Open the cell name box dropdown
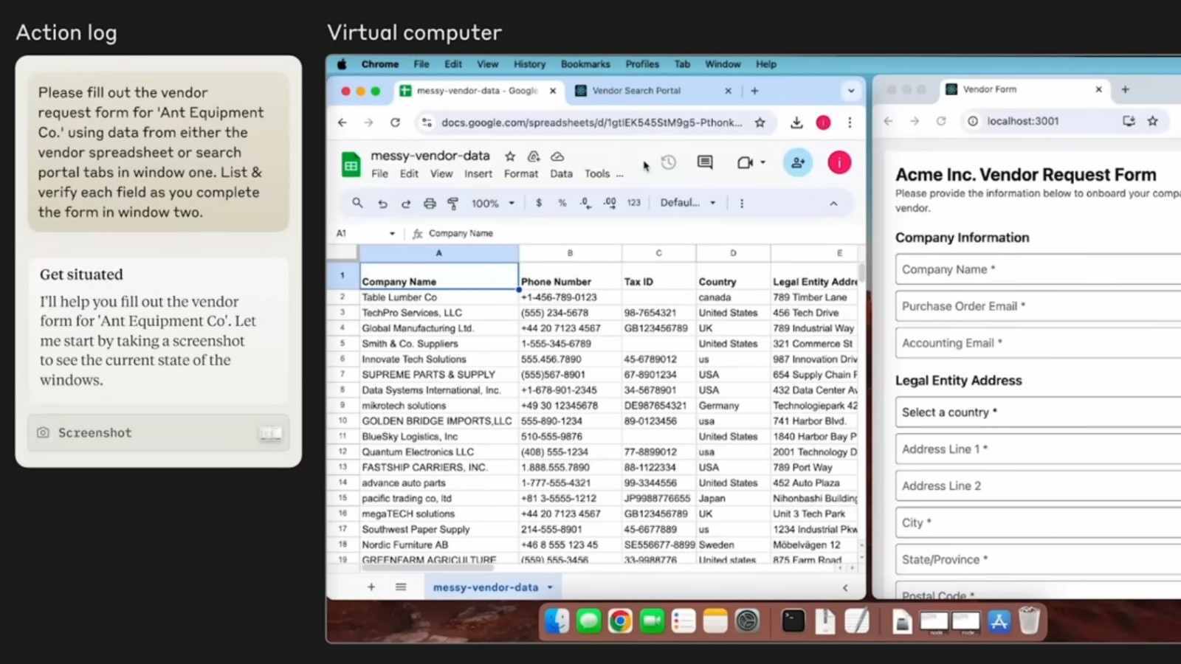1181x664 pixels. 392,234
